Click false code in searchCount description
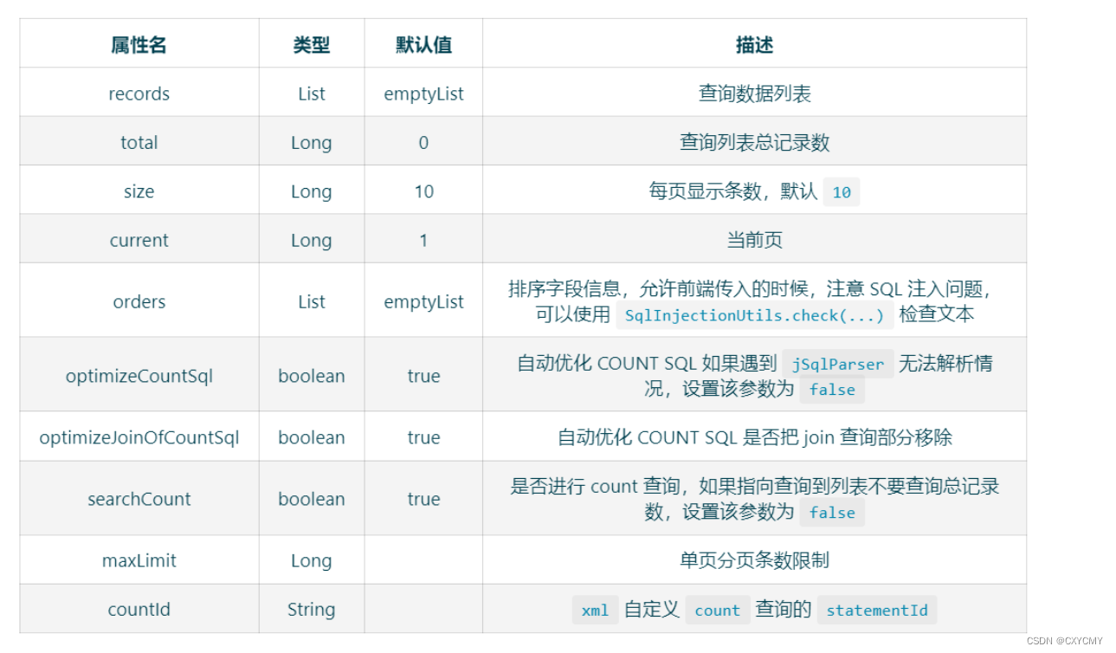 pos(832,513)
